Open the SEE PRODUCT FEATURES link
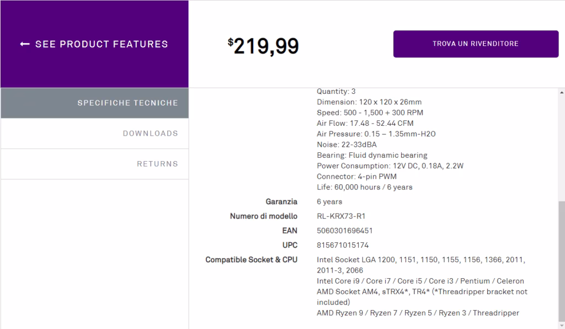Viewport: 565px width, 329px height. [94, 44]
